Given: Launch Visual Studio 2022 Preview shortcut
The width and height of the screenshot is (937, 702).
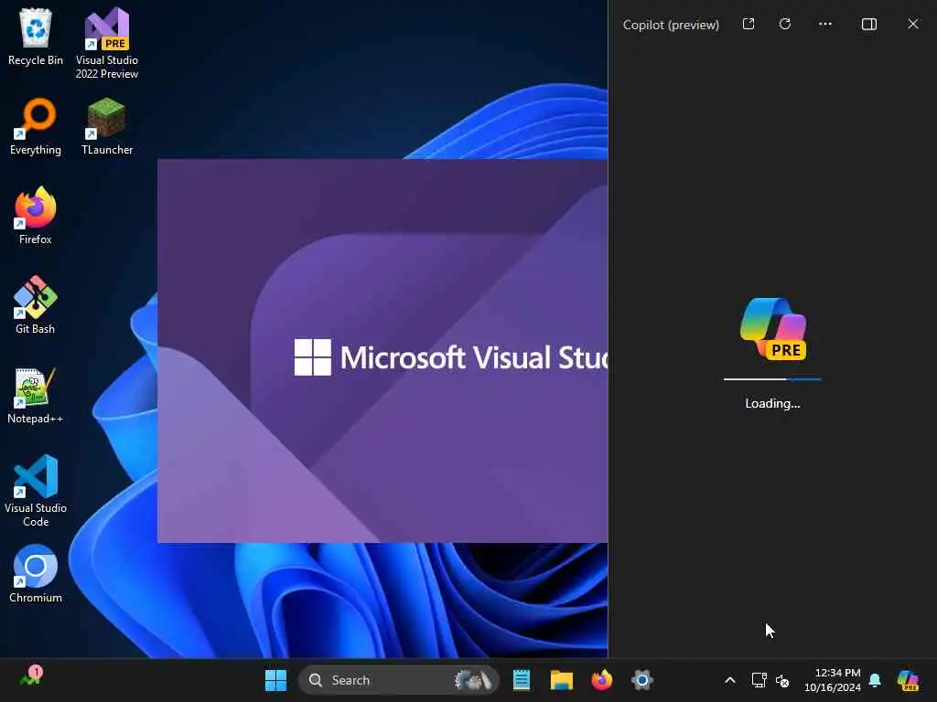Looking at the screenshot, I should [x=107, y=43].
